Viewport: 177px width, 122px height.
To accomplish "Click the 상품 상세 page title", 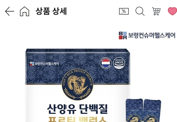I will tap(51, 11).
